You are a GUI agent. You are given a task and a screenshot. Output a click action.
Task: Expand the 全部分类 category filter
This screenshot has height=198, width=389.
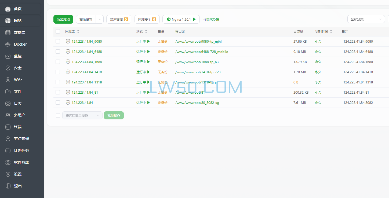pyautogui.click(x=366, y=19)
